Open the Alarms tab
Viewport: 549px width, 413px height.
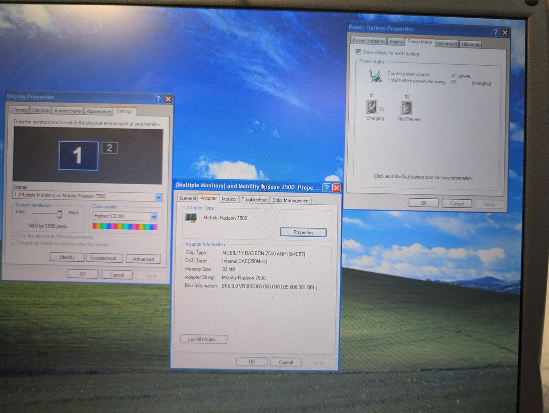click(396, 42)
